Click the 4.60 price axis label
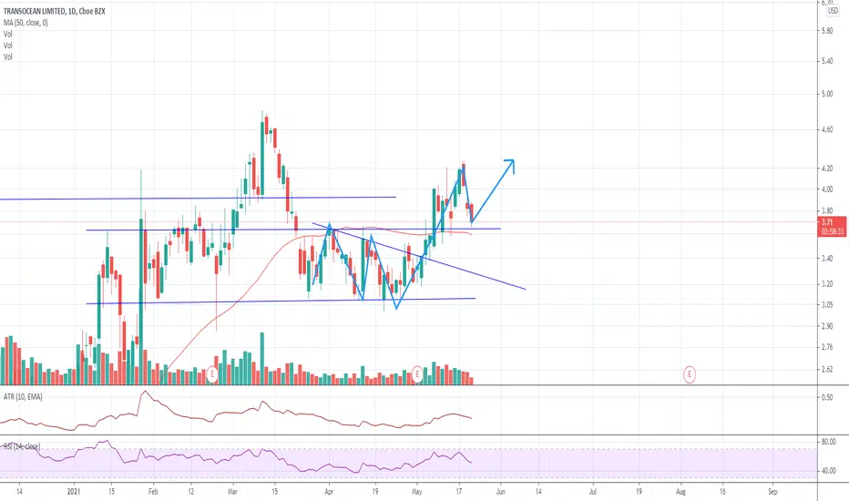The width and height of the screenshot is (849, 501). click(x=827, y=129)
